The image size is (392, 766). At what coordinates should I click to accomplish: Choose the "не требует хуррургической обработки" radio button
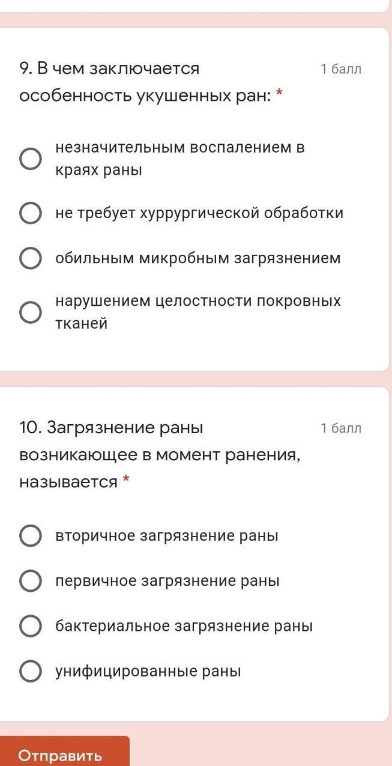pyautogui.click(x=31, y=213)
